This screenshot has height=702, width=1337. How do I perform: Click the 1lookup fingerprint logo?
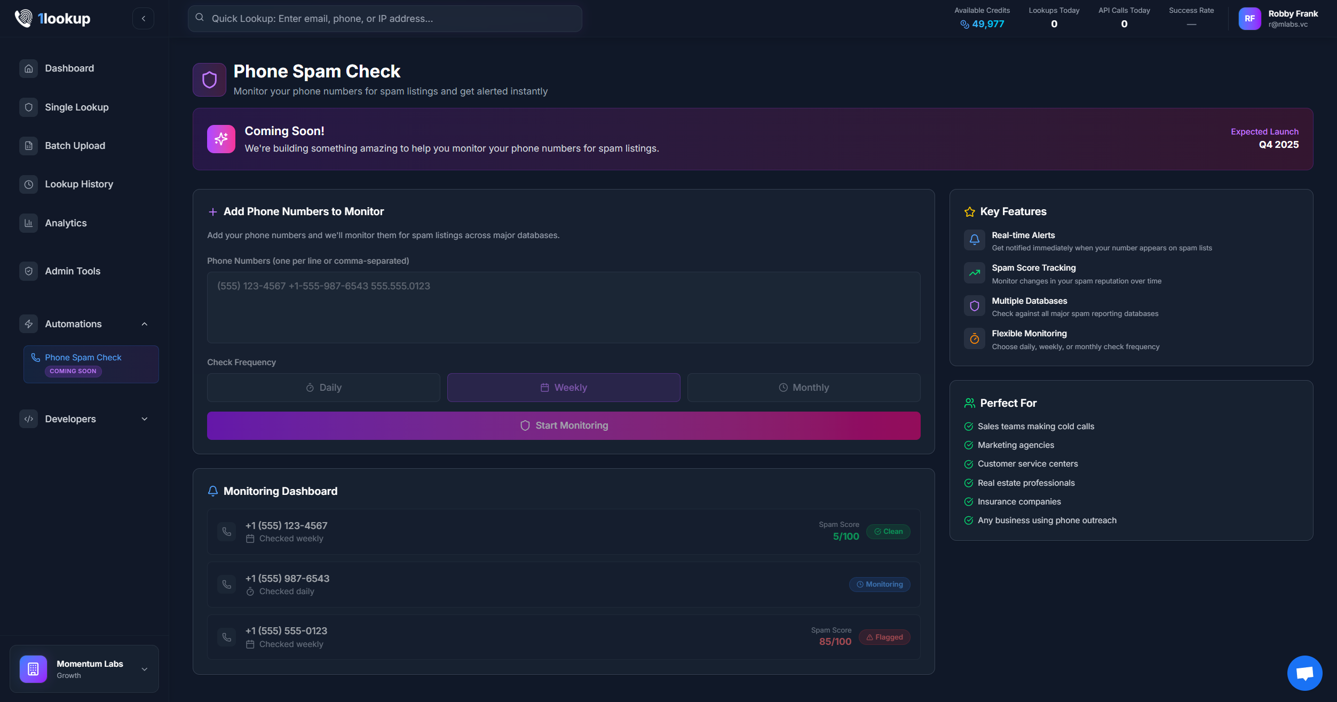click(x=23, y=19)
